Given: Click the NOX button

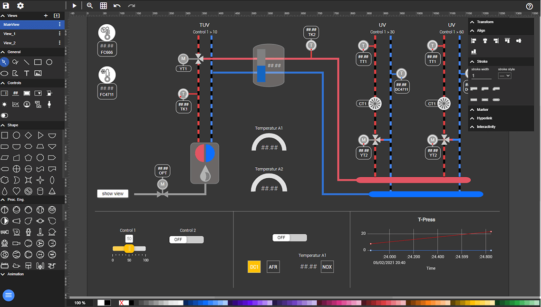Looking at the screenshot, I should (x=327, y=267).
